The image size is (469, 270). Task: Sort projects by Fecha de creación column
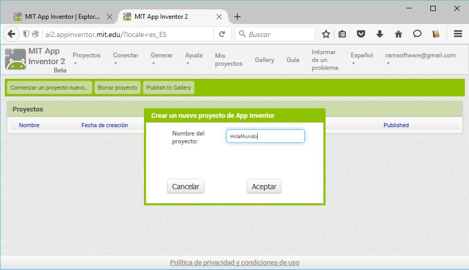click(x=104, y=125)
